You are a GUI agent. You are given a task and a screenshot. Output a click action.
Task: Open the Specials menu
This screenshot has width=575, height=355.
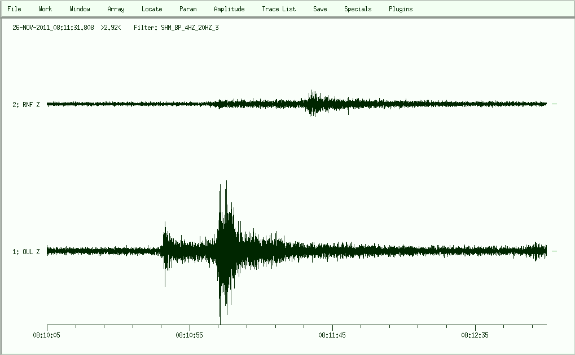point(358,9)
